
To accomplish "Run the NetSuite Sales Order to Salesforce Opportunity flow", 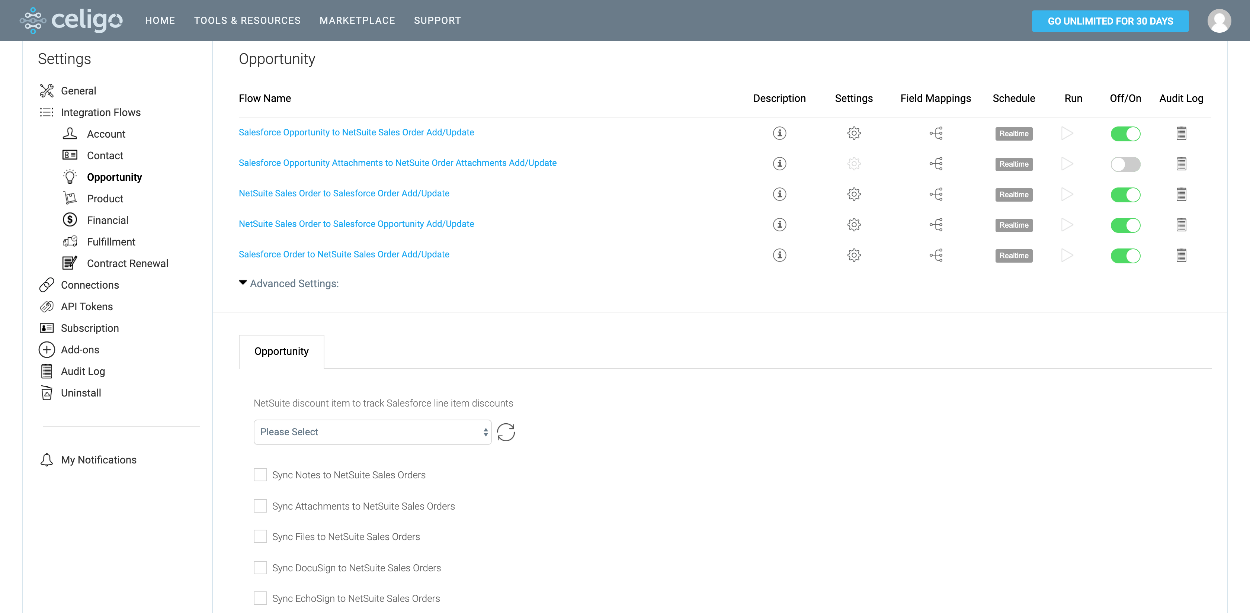I will pos(1067,225).
